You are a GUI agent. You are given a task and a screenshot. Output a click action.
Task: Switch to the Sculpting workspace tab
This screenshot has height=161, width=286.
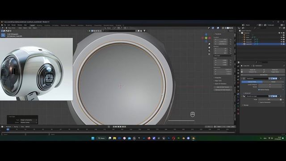click(47, 25)
